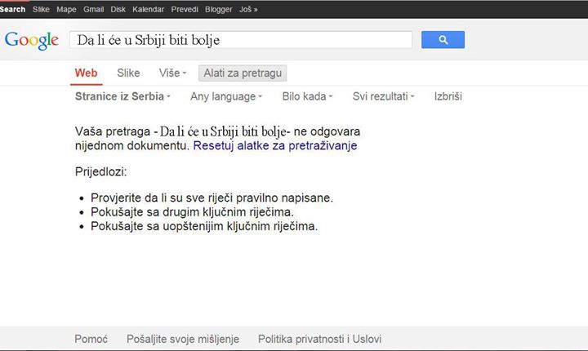Click Resetuj alatke za pretraživanje link

pos(275,145)
